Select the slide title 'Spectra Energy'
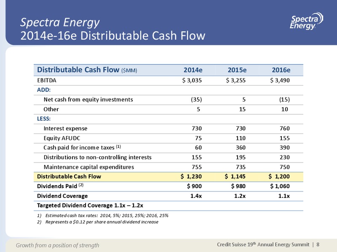Screen dimensions: 337x252 60,22
